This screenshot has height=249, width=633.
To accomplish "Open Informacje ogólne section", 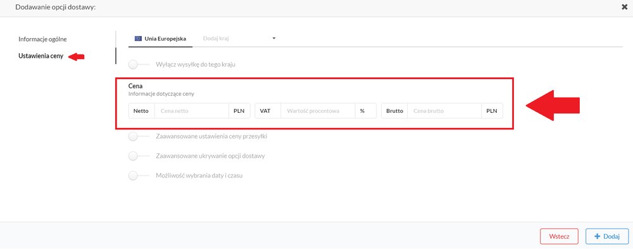I will click(x=42, y=39).
